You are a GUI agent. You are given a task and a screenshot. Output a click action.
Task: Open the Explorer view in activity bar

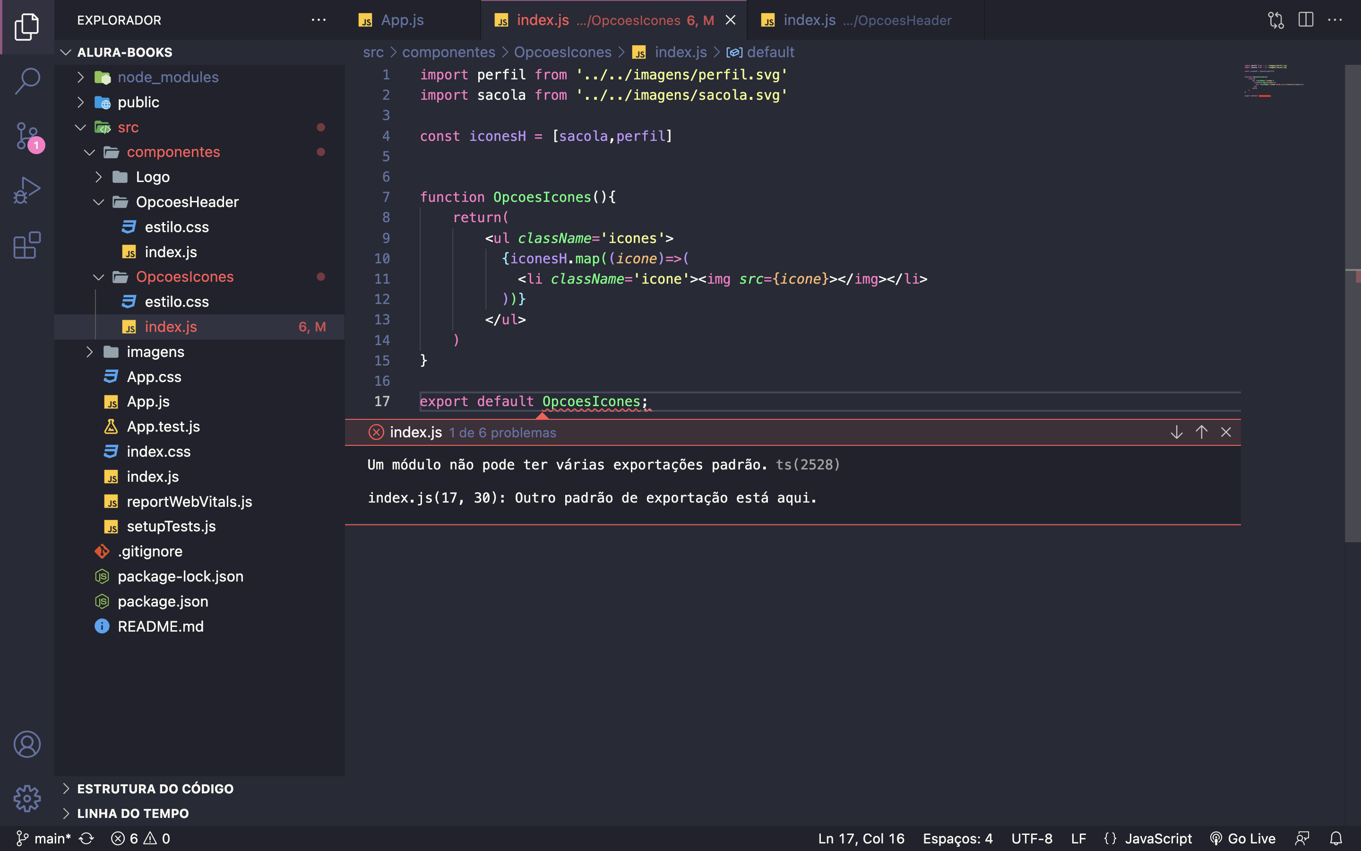tap(27, 26)
